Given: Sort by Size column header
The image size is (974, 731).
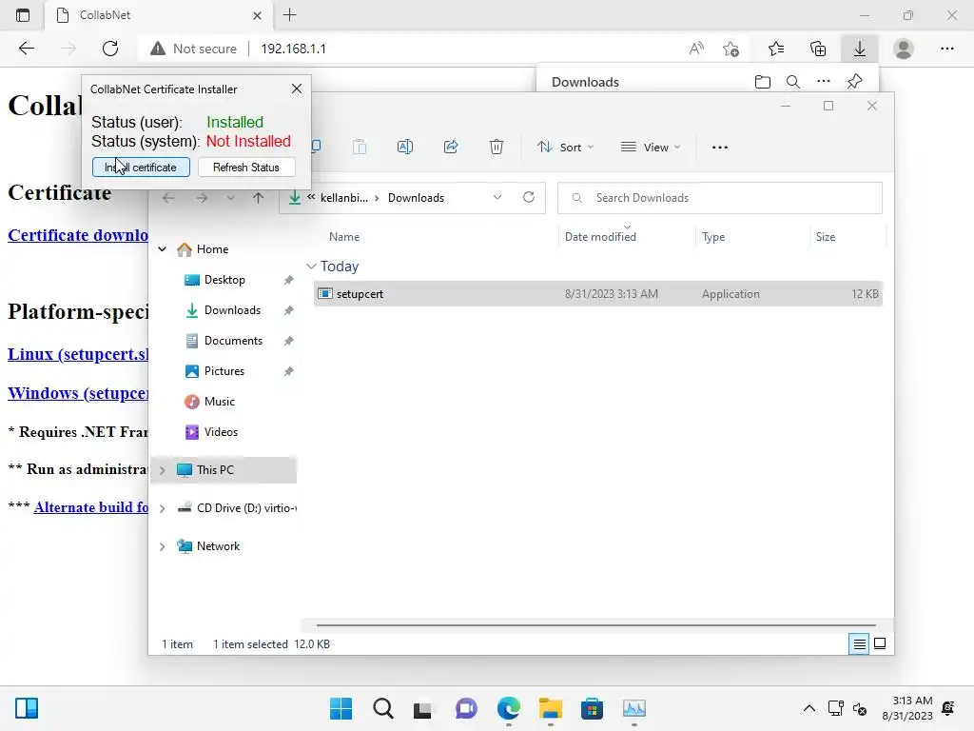Looking at the screenshot, I should coord(826,237).
